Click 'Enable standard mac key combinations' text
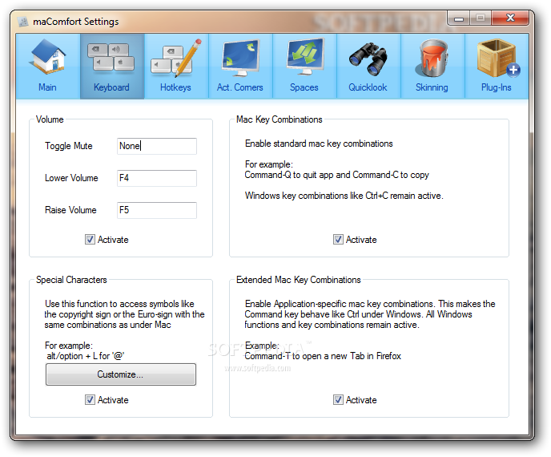551x457 pixels. pyautogui.click(x=319, y=144)
